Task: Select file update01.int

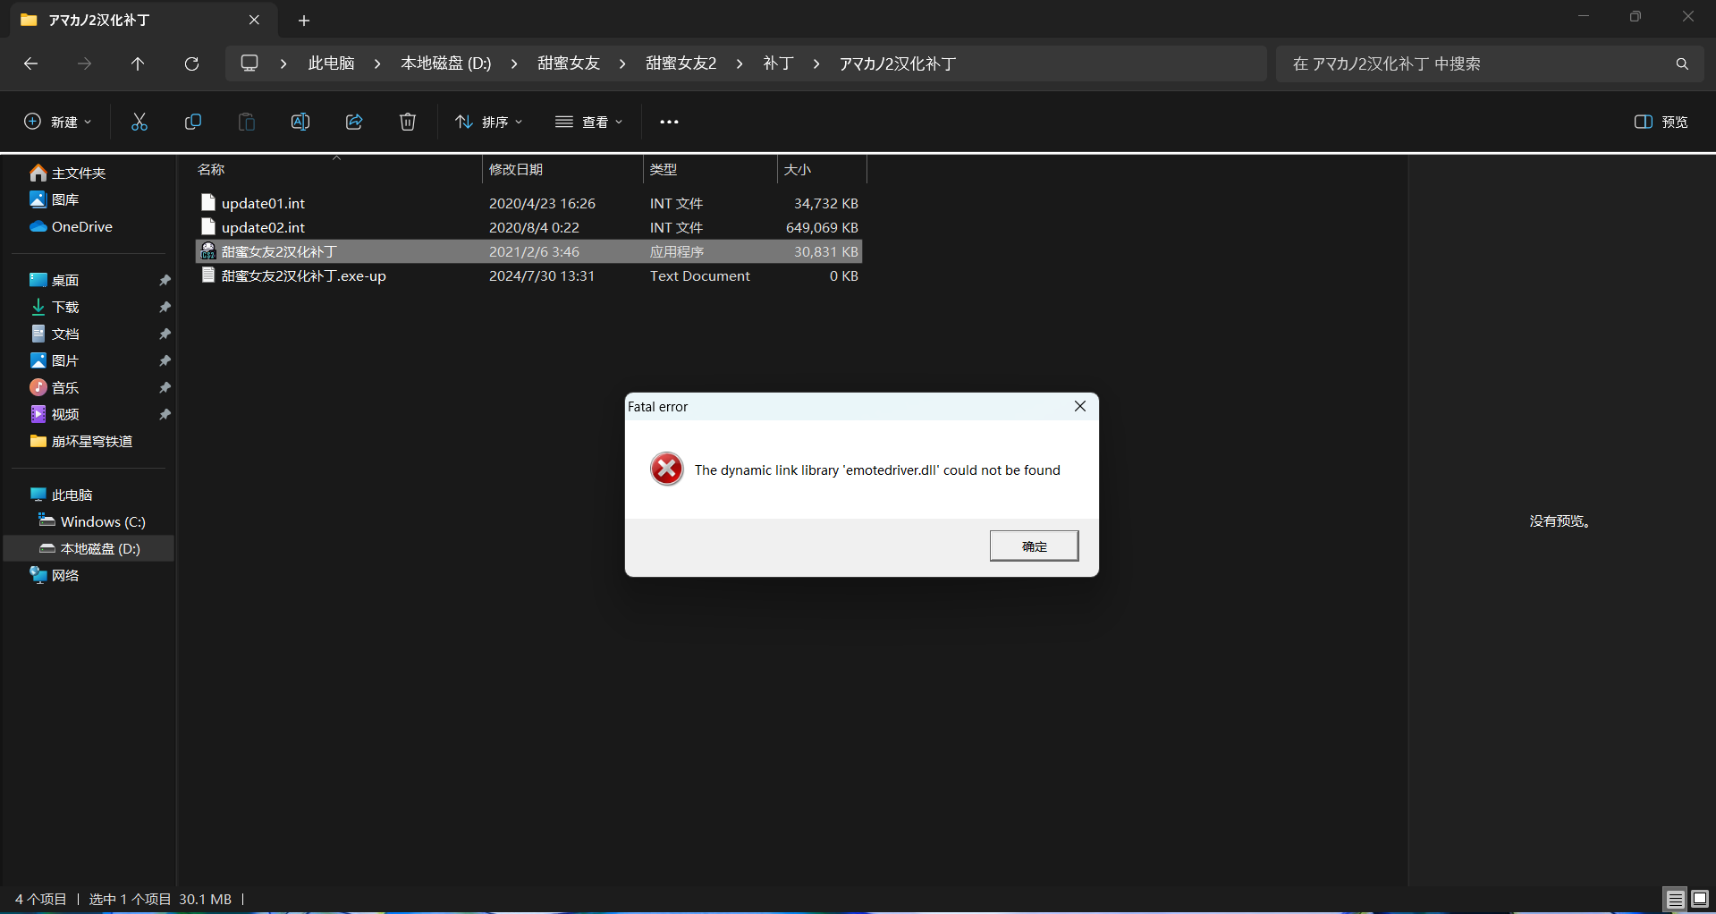Action: click(x=528, y=203)
